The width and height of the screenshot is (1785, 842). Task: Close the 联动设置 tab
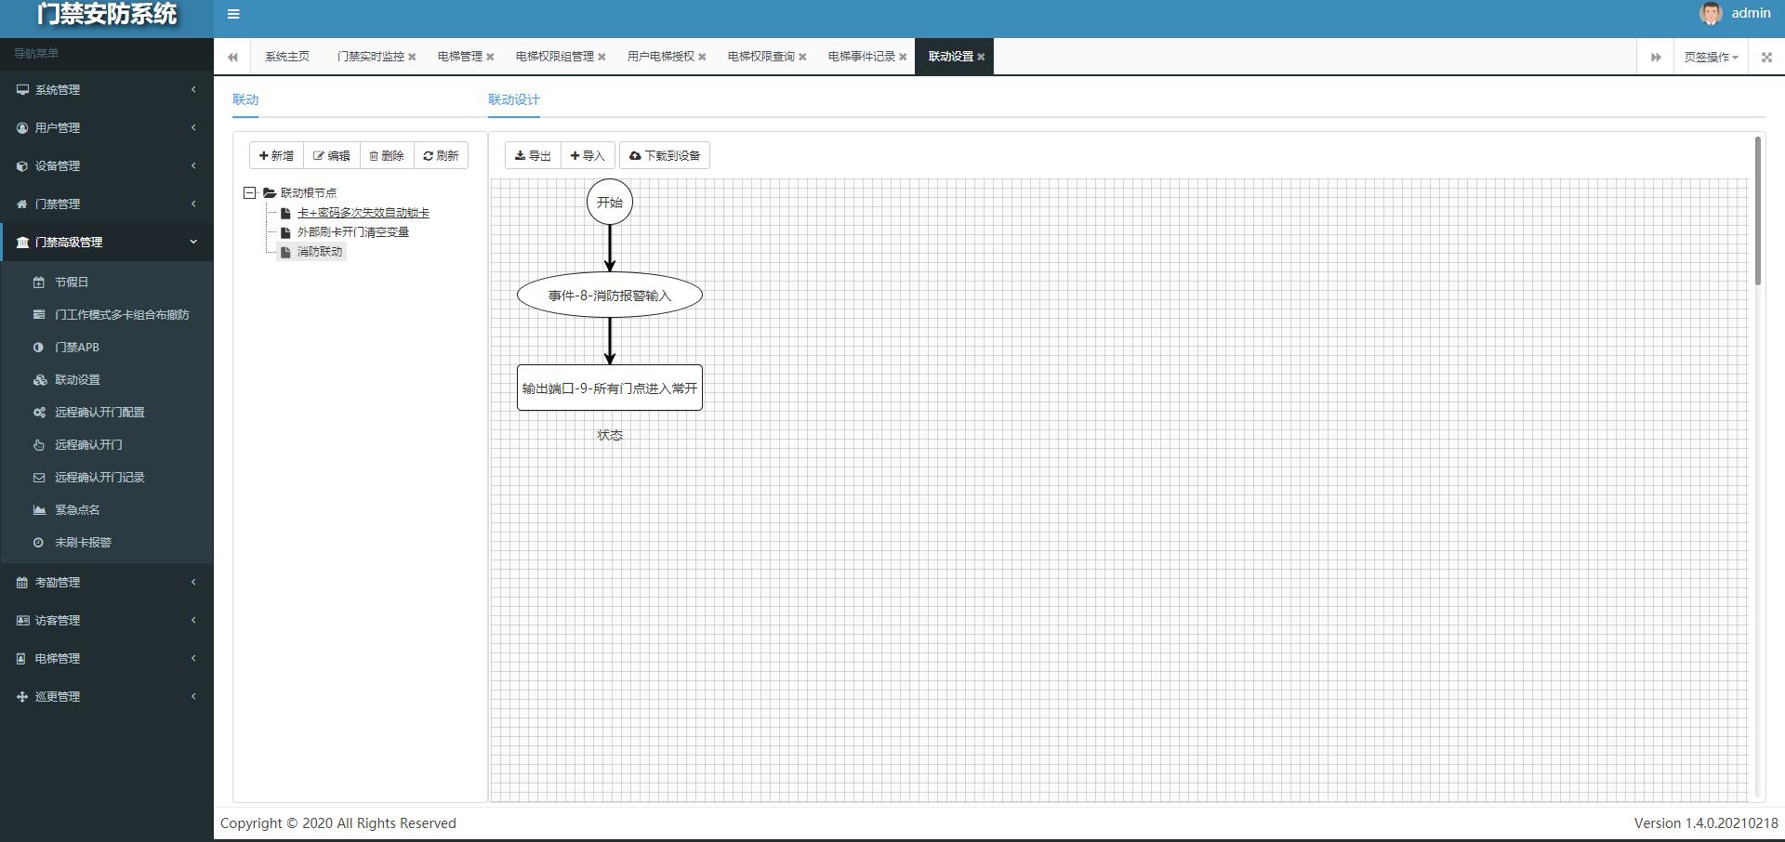981,57
